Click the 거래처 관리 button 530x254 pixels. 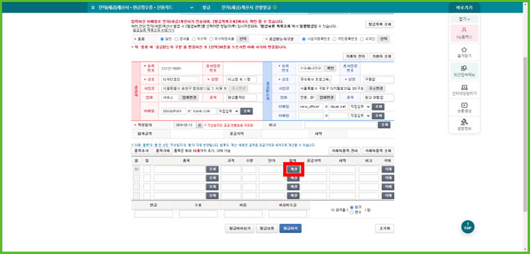[354, 57]
